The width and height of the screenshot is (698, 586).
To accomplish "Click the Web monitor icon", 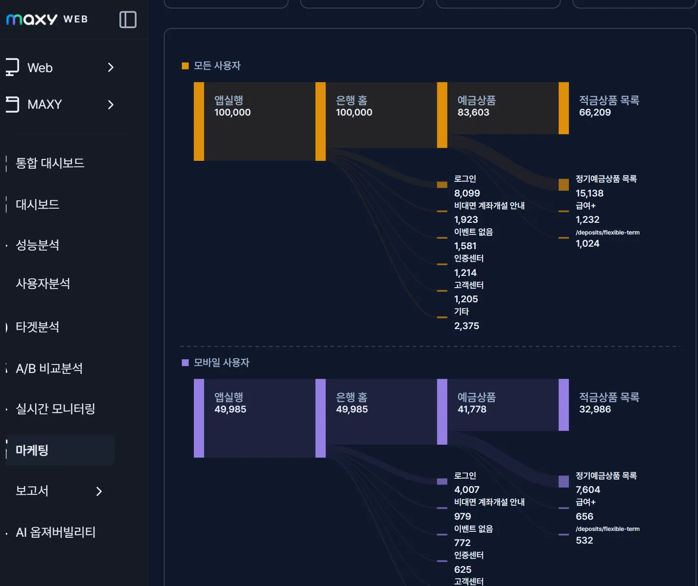I will coord(12,67).
